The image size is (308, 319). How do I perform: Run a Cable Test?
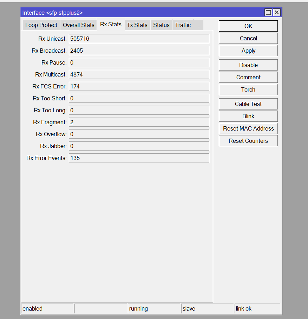[248, 104]
